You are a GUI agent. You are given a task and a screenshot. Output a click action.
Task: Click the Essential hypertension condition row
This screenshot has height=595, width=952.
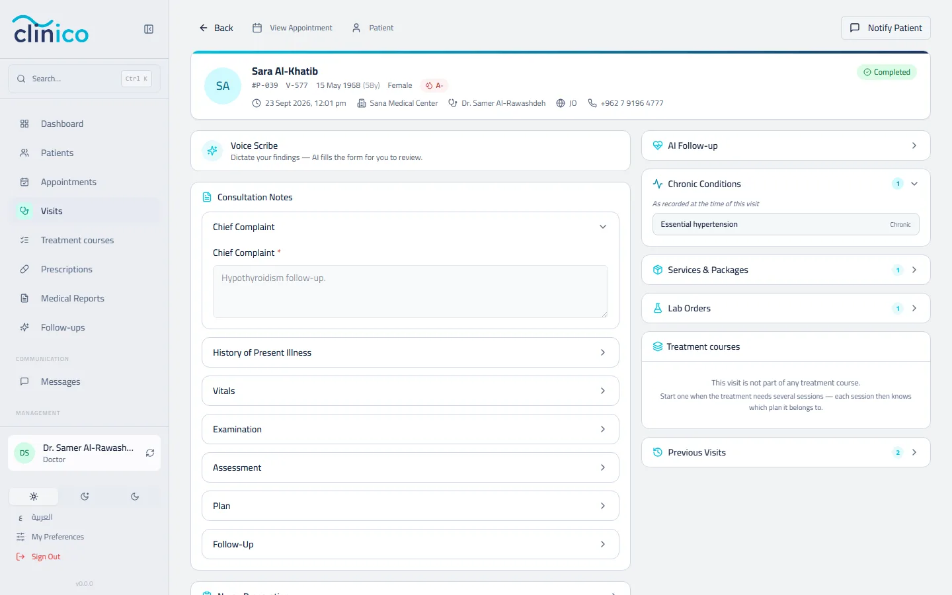click(786, 224)
